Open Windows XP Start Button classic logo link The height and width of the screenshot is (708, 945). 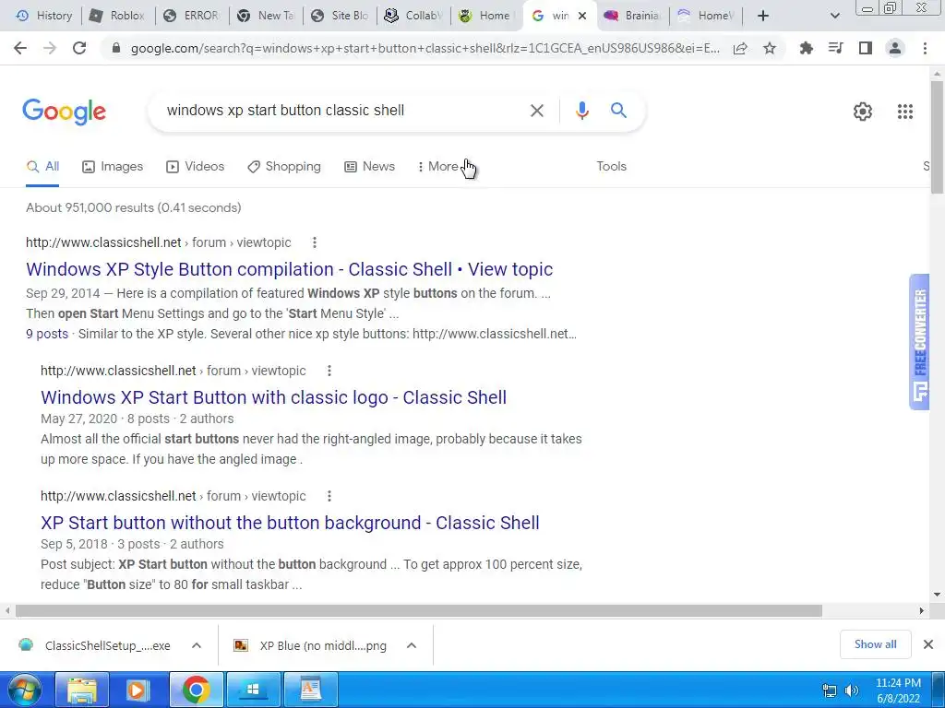coord(273,397)
